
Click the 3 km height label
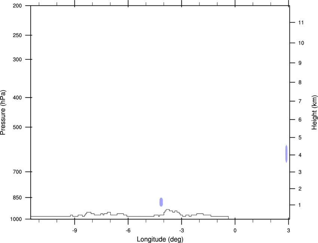[x=300, y=172]
